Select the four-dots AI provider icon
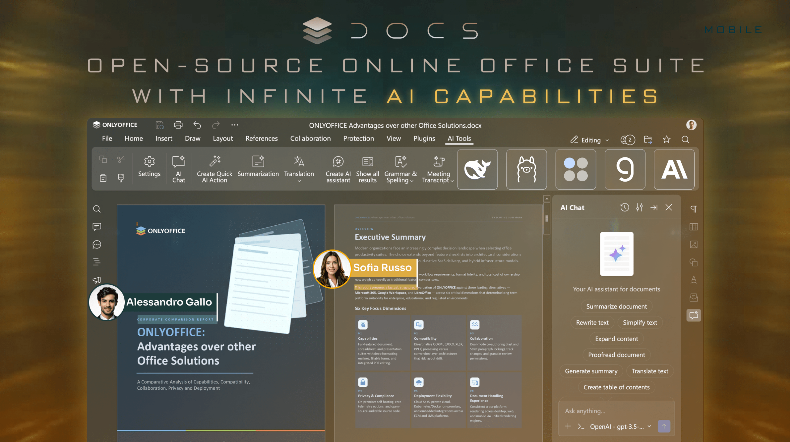790x442 pixels. pos(575,169)
